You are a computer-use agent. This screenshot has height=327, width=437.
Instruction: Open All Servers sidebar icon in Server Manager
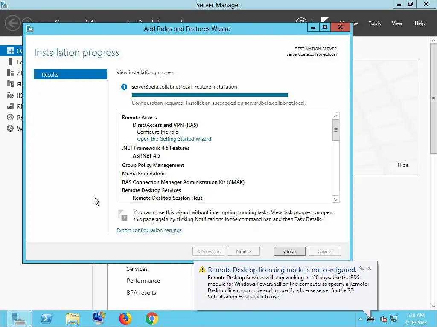pos(10,73)
